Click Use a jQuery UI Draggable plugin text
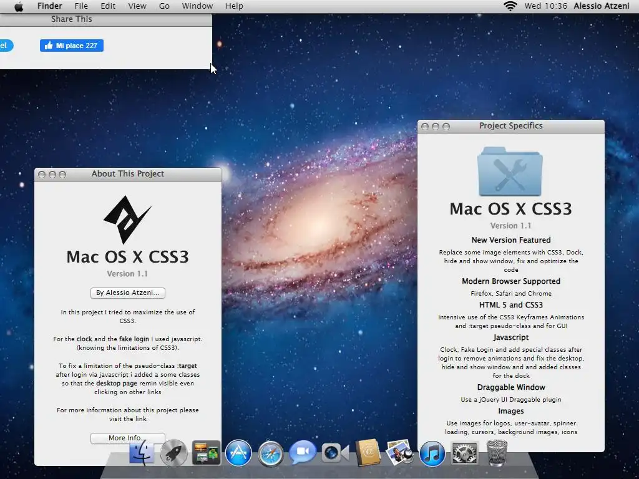The width and height of the screenshot is (639, 479). [x=511, y=400]
